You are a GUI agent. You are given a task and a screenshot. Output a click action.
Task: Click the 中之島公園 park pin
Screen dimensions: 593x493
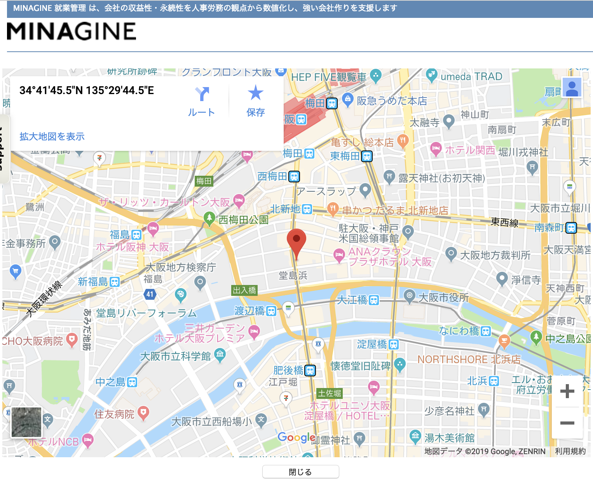click(x=536, y=338)
